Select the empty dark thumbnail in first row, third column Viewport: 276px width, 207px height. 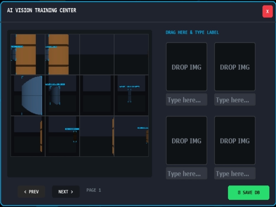pyautogui.click(x=97, y=54)
